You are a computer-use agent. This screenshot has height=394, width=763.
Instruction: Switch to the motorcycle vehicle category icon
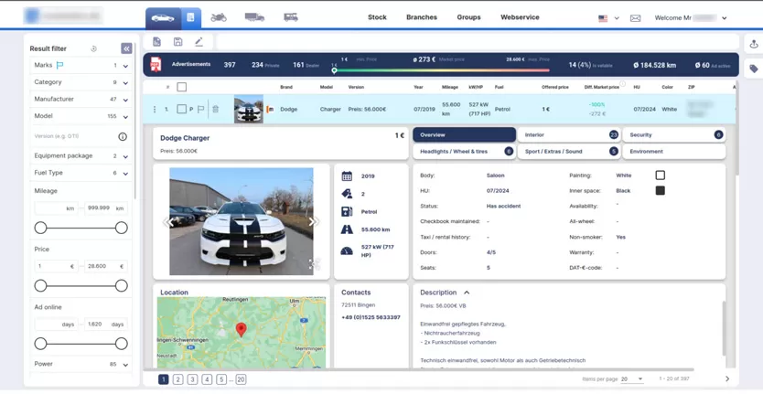click(219, 17)
